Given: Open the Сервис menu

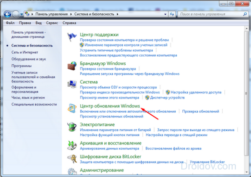Looking at the screenshot, I should point(52,23).
